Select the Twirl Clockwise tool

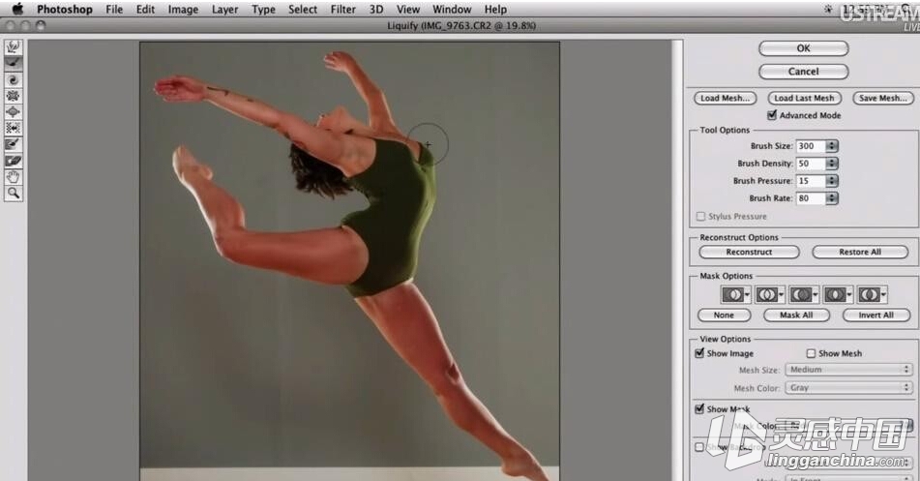click(x=14, y=79)
